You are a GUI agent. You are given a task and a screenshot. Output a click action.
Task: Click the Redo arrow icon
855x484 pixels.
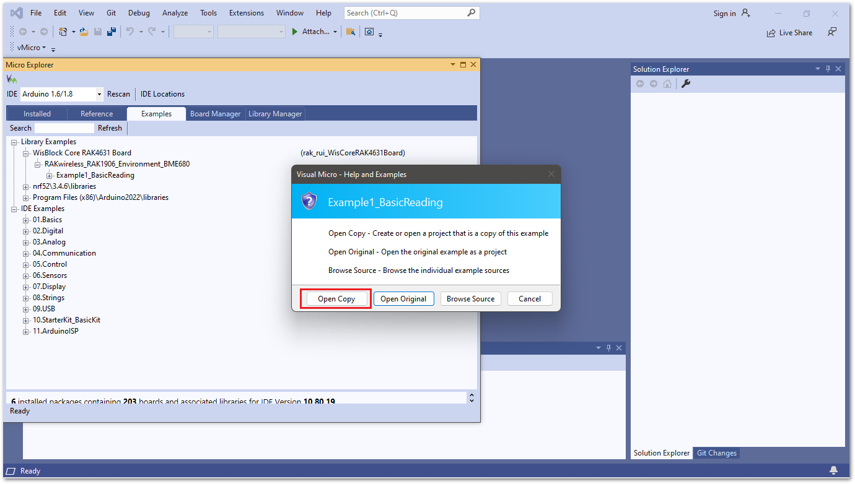[152, 32]
